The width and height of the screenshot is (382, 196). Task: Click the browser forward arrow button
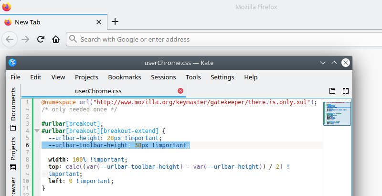pyautogui.click(x=26, y=39)
